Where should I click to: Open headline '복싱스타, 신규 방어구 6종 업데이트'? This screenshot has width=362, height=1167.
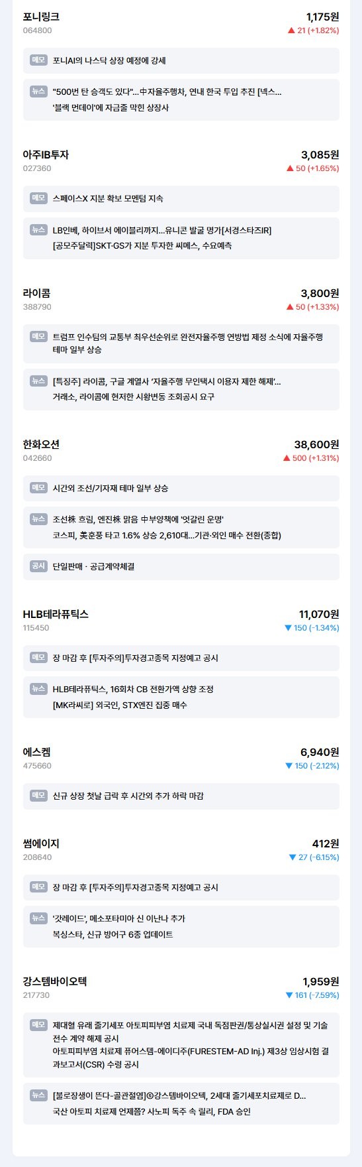(x=113, y=934)
